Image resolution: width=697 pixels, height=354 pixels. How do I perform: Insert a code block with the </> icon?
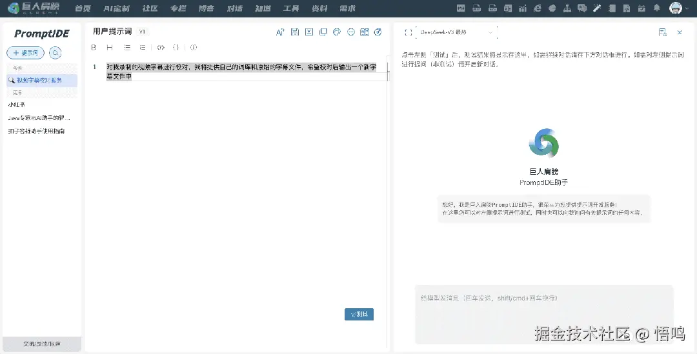tap(161, 47)
